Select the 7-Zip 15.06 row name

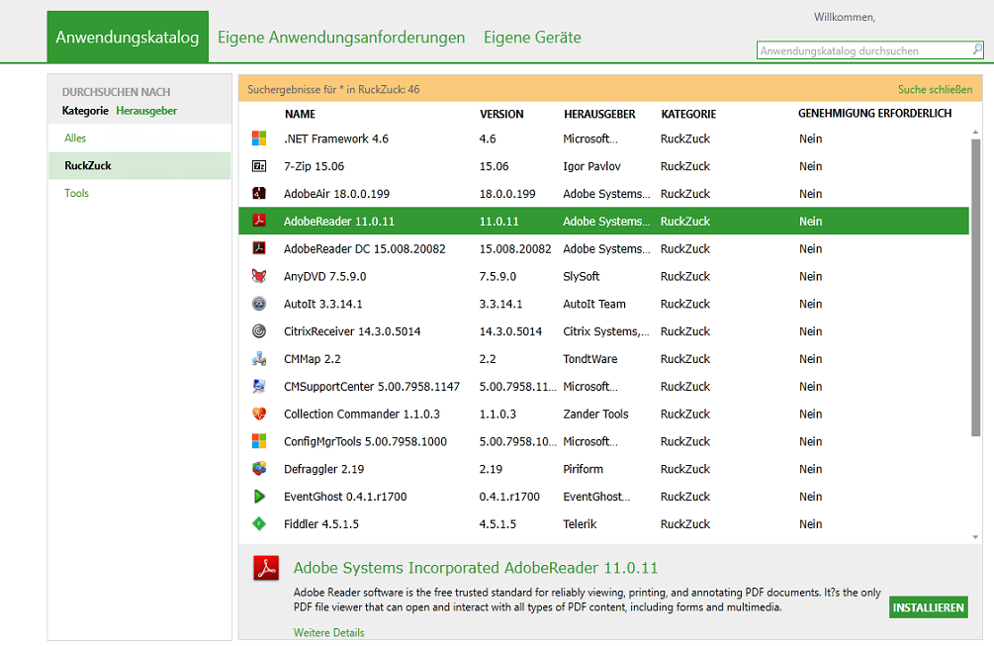tap(314, 166)
